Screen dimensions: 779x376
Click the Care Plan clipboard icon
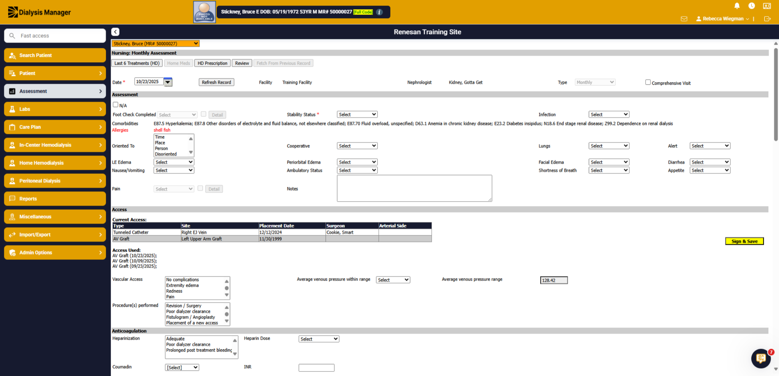pos(12,127)
